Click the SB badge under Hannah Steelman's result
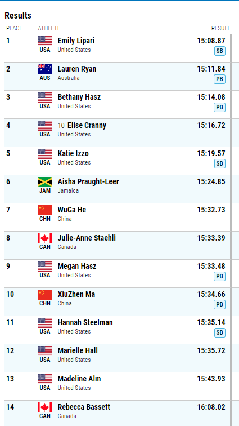The width and height of the screenshot is (239, 426). (220, 333)
